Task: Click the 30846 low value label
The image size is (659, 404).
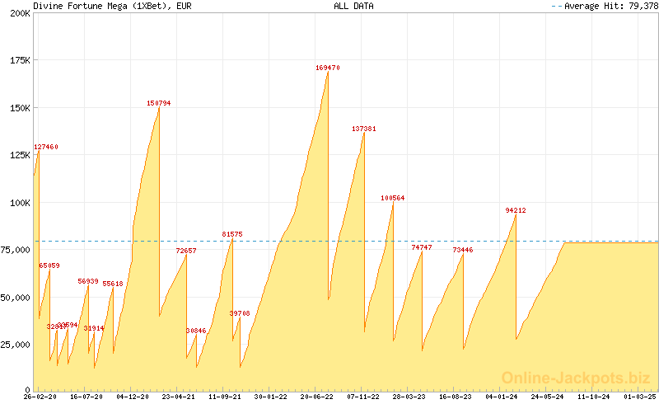Action: (x=196, y=331)
